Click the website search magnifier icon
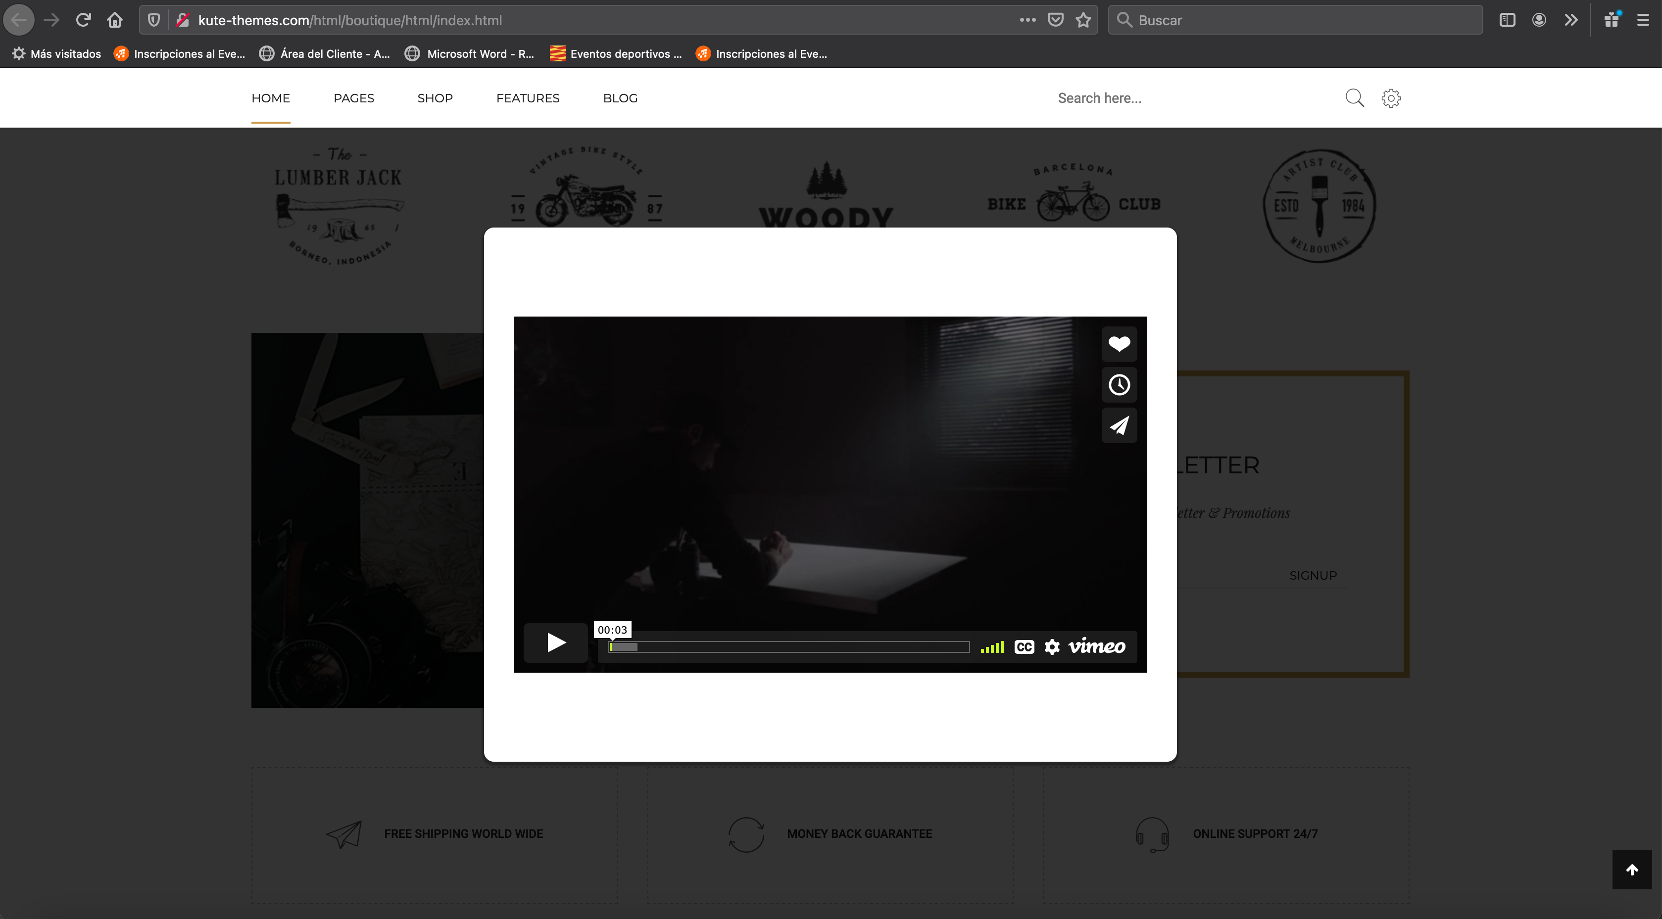 (x=1354, y=98)
